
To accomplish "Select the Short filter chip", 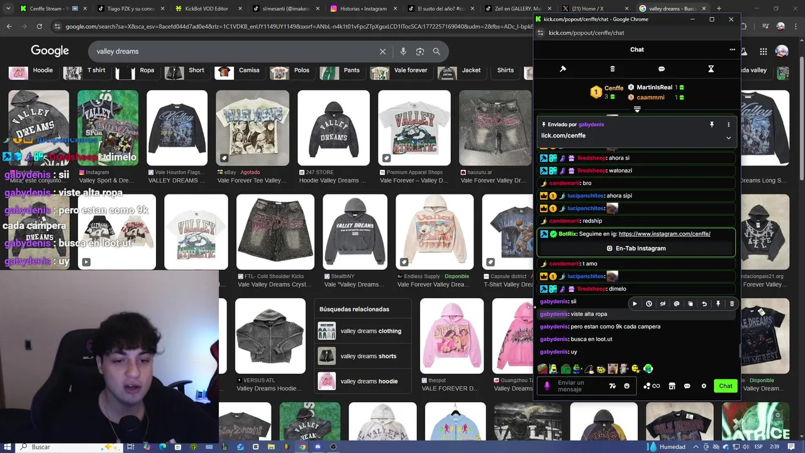I will 186,70.
